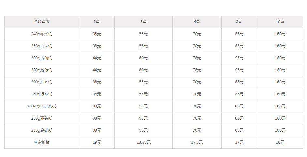The width and height of the screenshot is (307, 157).
Task: Select the 300g炫银纸 row label
Action: (42, 70)
